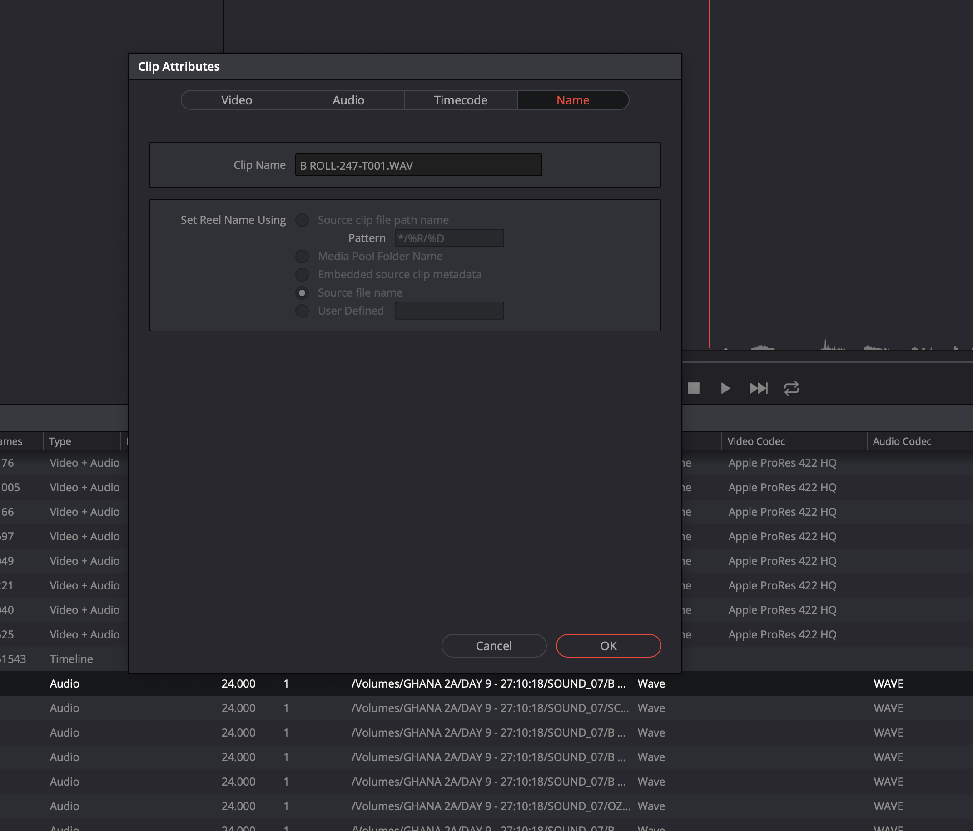973x831 pixels.
Task: Open the Timecode tab
Action: tap(461, 100)
